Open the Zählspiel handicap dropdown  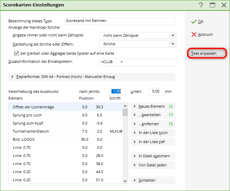[173, 35]
